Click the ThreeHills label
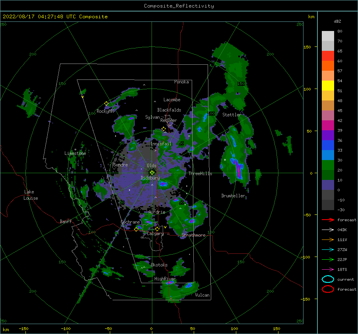The height and width of the screenshot is (334, 358). (200, 174)
